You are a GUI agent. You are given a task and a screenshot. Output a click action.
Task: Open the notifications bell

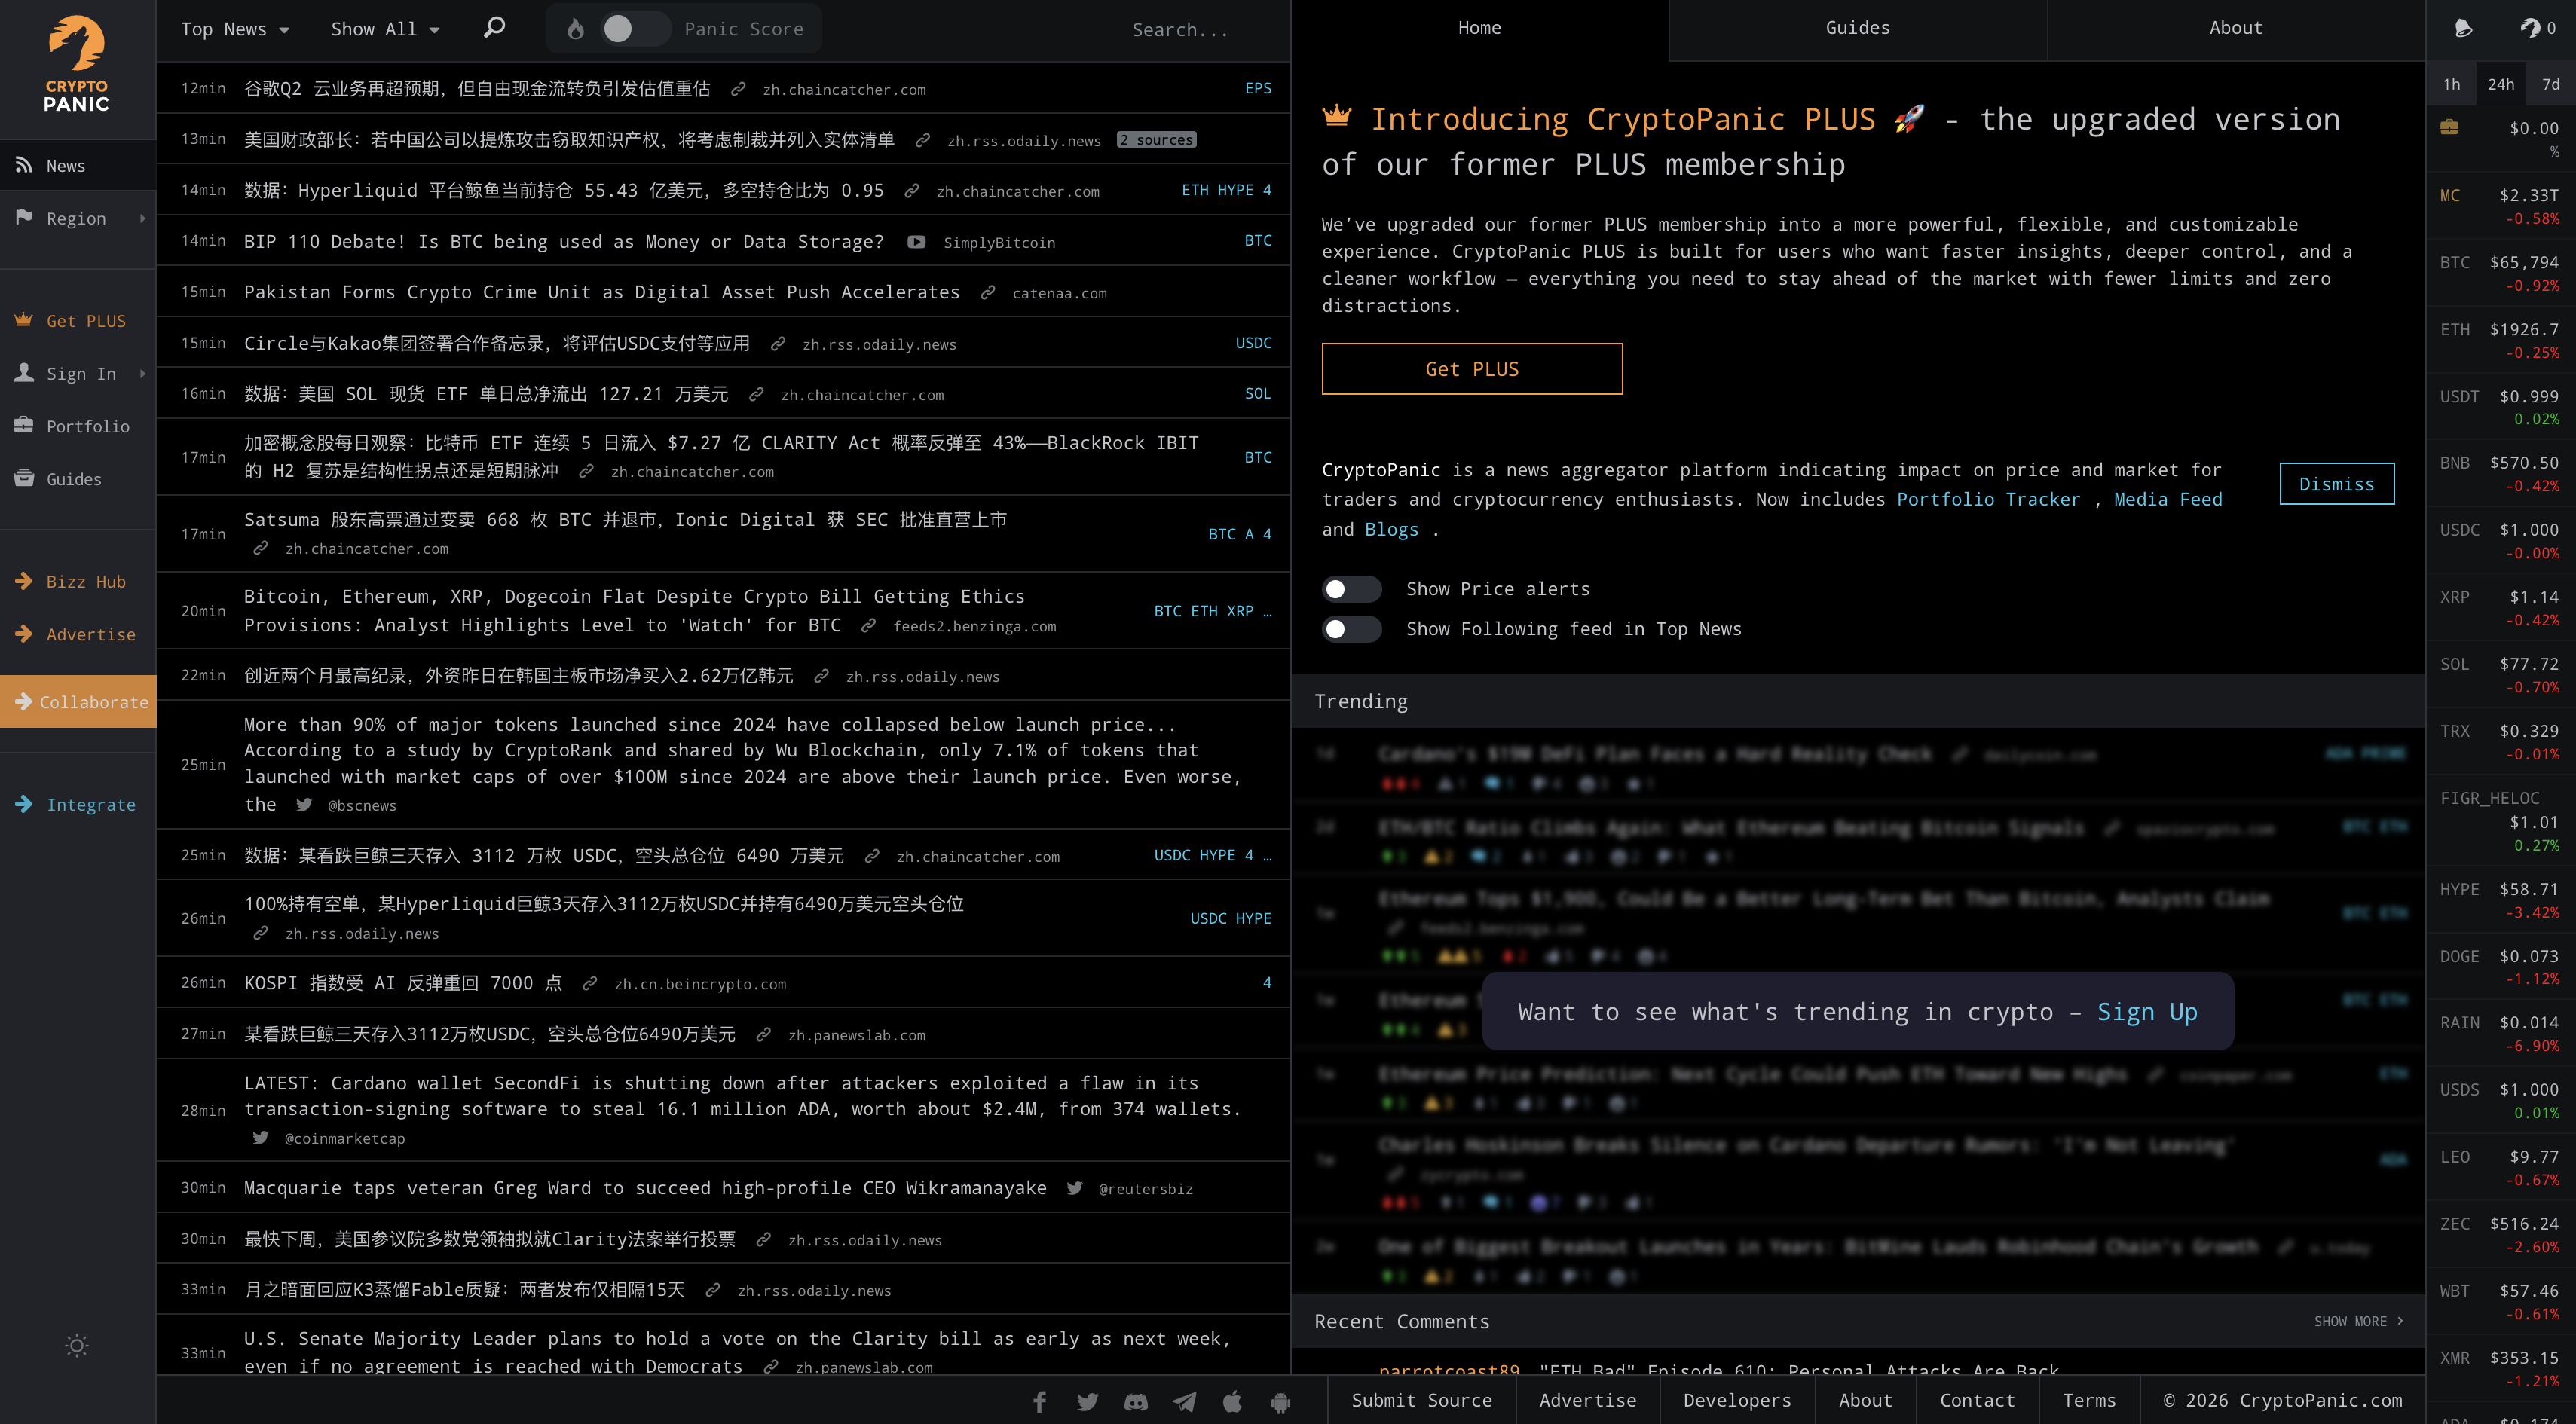[2463, 28]
